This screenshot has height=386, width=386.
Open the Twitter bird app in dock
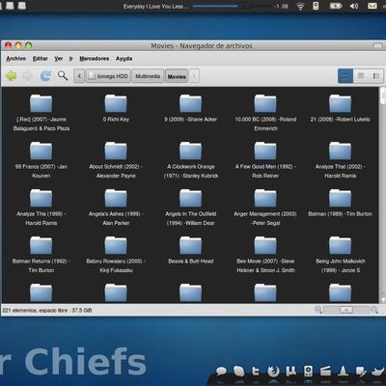[377, 372]
